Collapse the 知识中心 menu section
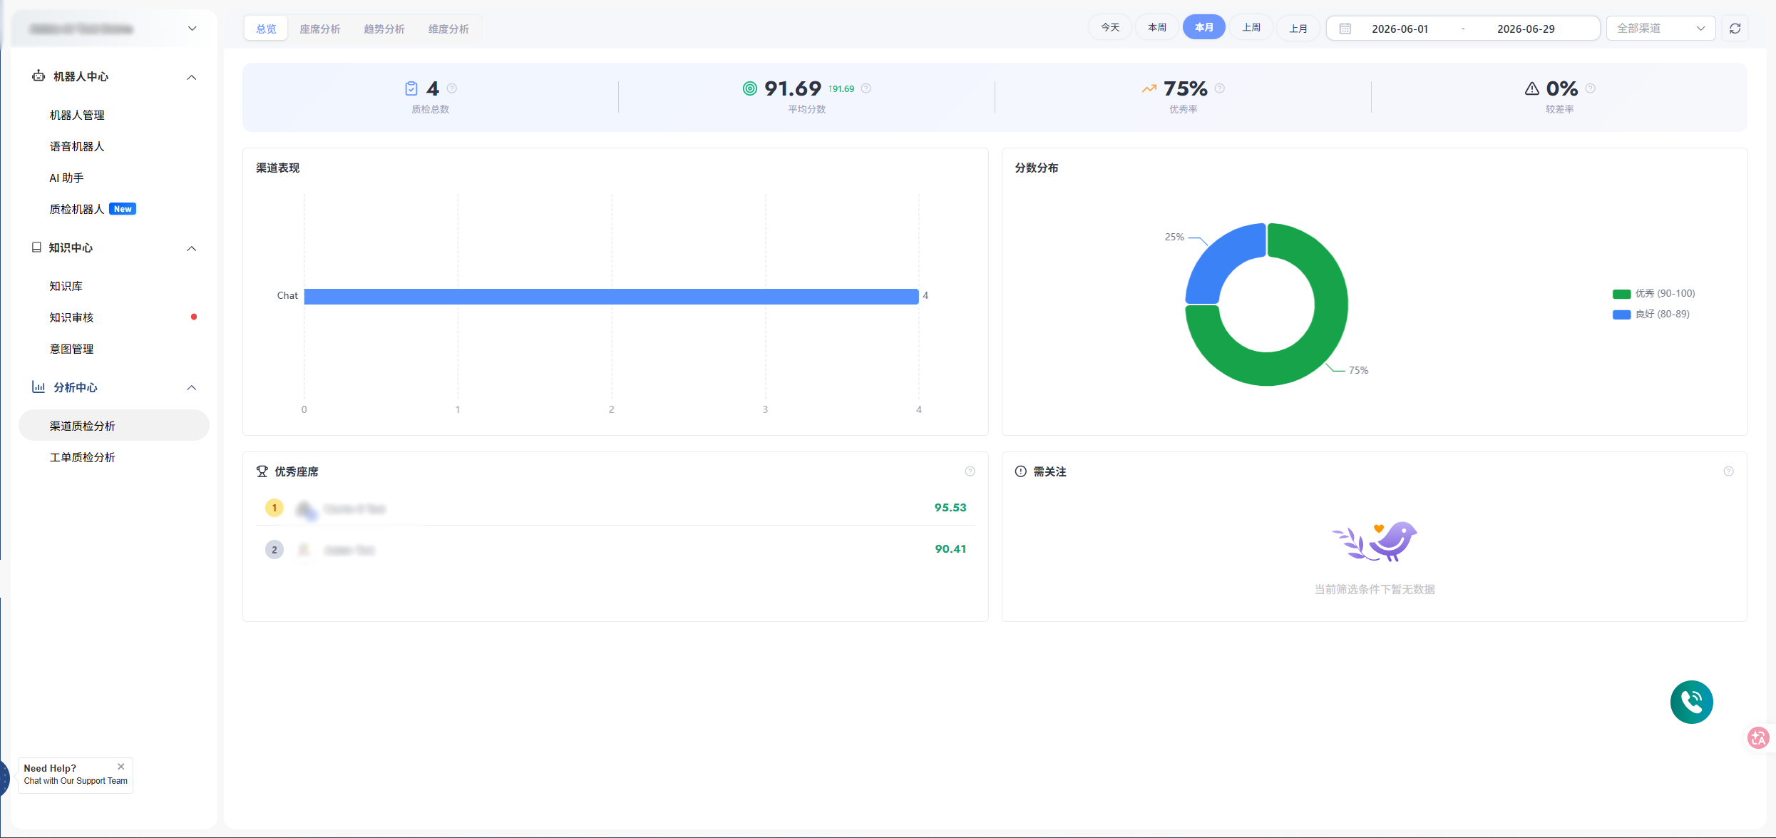This screenshot has height=838, width=1776. pyautogui.click(x=191, y=248)
